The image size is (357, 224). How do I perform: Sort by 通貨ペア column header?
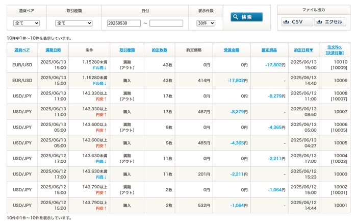point(22,50)
